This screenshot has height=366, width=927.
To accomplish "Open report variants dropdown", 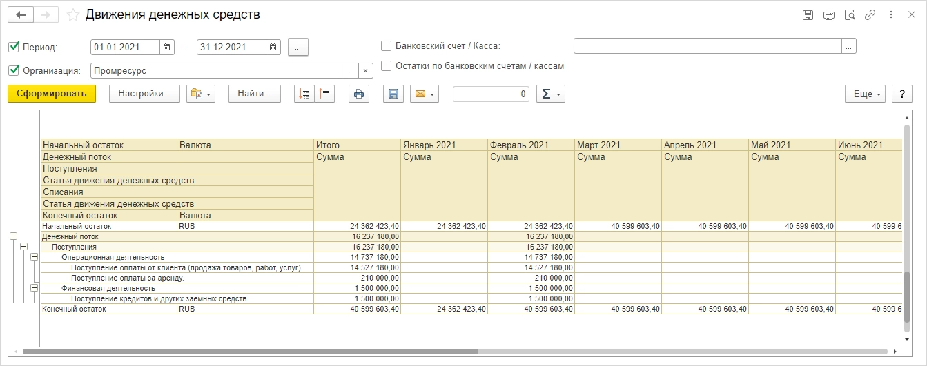I will pyautogui.click(x=201, y=94).
